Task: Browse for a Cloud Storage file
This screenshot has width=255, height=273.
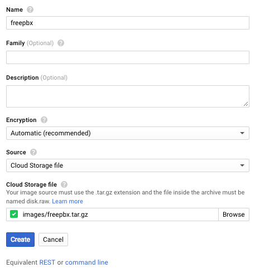Action: pyautogui.click(x=234, y=214)
